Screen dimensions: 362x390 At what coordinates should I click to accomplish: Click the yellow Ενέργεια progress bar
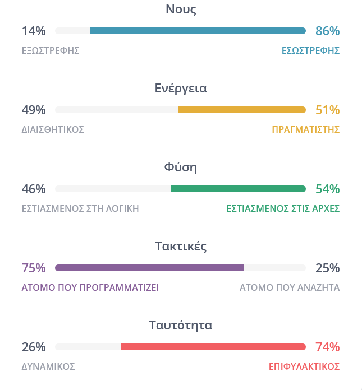(x=241, y=110)
